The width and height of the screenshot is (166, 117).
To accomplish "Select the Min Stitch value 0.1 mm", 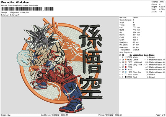I will click(x=136, y=45).
